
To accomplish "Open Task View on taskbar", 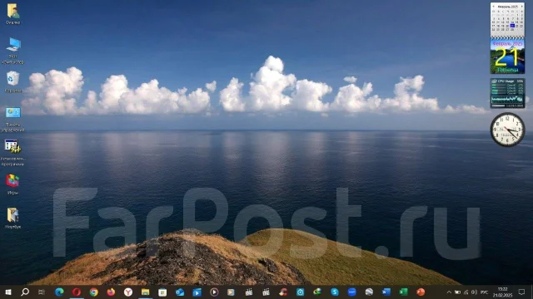I will [42, 292].
